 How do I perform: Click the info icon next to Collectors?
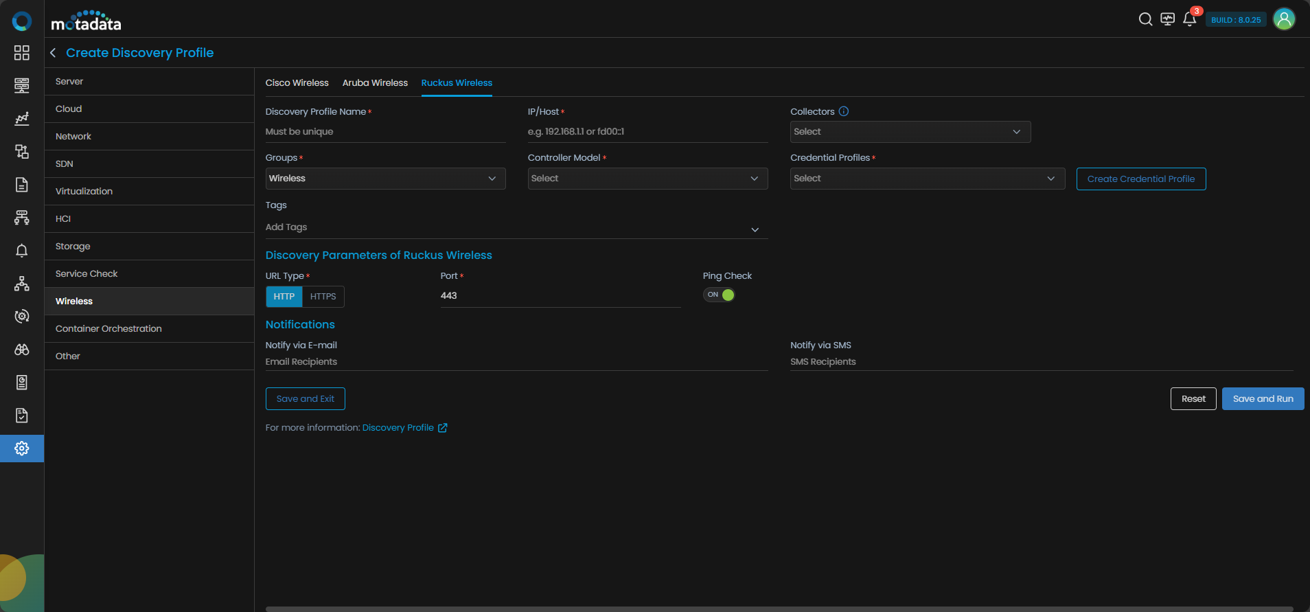[844, 111]
